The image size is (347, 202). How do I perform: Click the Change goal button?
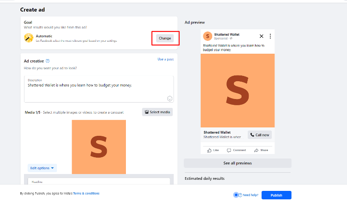click(x=165, y=38)
